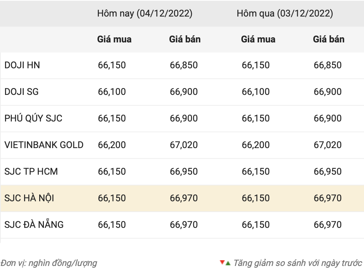Click SJC TP HCM yesterday's selling price 66,950
This screenshot has width=364, height=271.
click(x=328, y=171)
